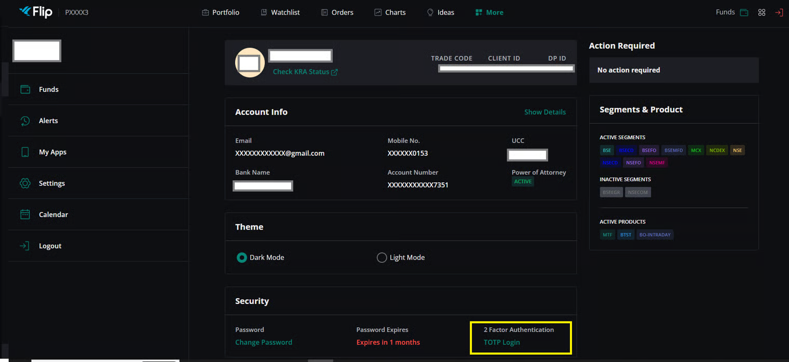Expand account info with Show Details

click(545, 112)
